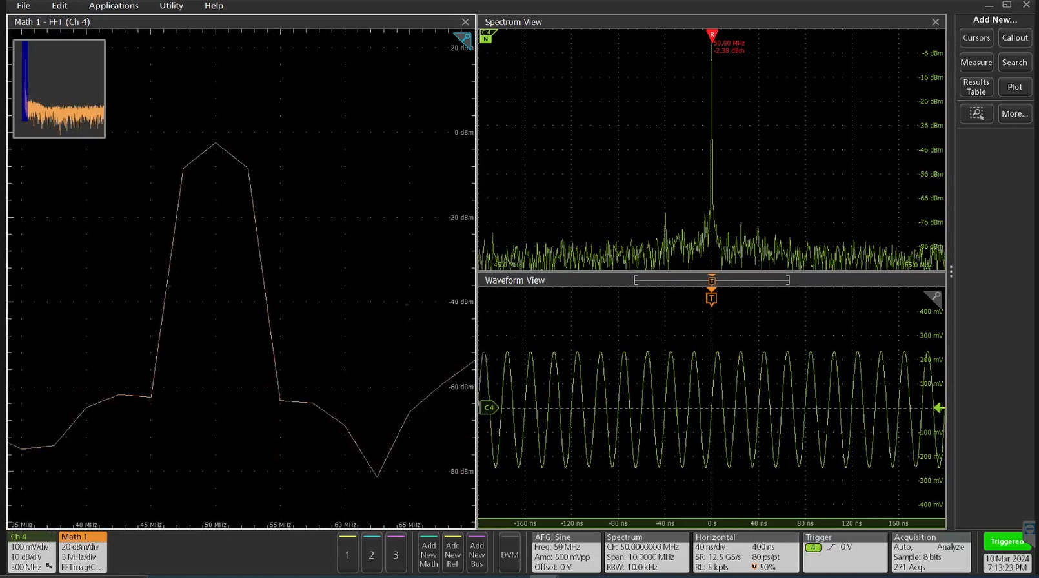The height and width of the screenshot is (578, 1039).
Task: Click the orange trigger T marker in Waveform View
Action: coord(711,298)
